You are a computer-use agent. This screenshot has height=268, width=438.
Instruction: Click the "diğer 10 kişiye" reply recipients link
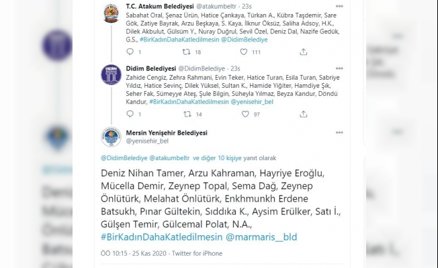(223, 158)
